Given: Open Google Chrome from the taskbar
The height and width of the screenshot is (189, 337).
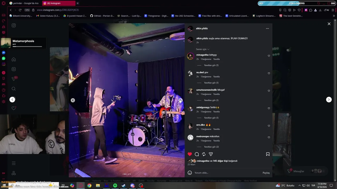Looking at the screenshot, I should pos(89,186).
